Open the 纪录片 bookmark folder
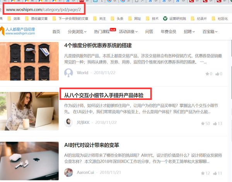The width and height of the screenshot is (232, 182). coord(199,19)
